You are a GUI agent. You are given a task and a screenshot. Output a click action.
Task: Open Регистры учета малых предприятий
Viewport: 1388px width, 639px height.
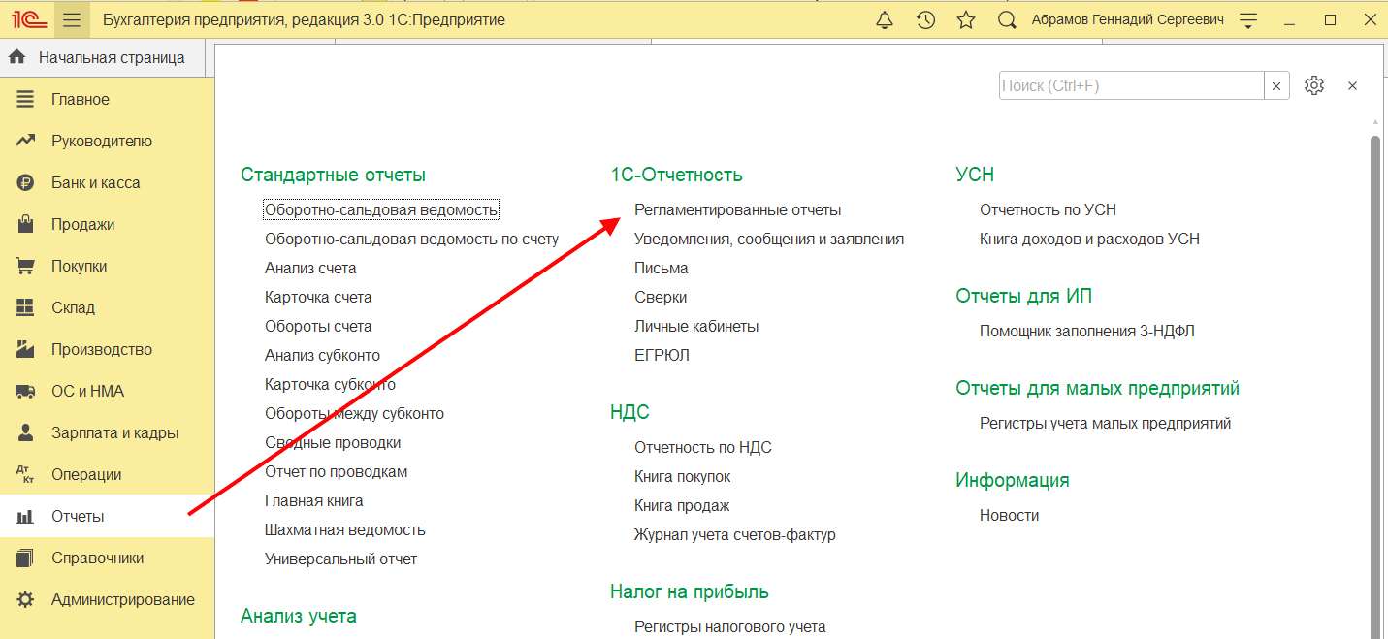(1106, 423)
